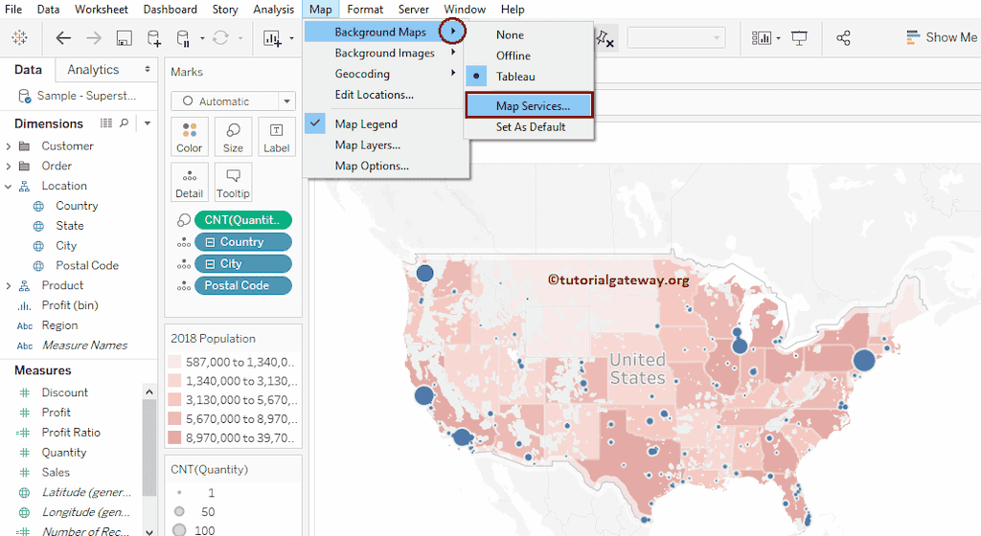Viewport: 981px width, 536px height.
Task: Expand the Background Images submenu
Action: (x=453, y=53)
